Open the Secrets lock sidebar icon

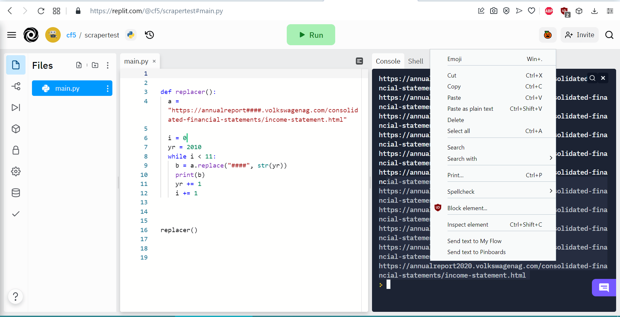(x=16, y=150)
